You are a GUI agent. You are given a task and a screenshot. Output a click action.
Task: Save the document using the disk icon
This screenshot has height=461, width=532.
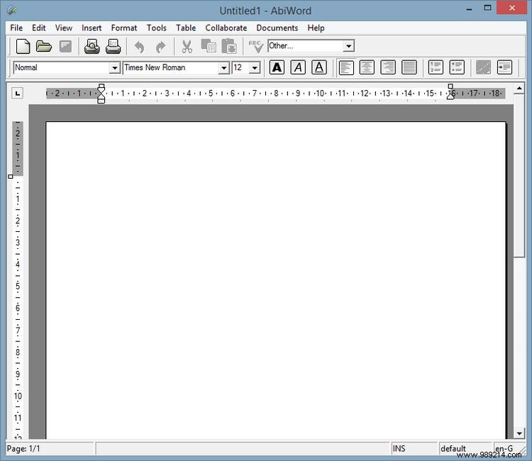65,46
